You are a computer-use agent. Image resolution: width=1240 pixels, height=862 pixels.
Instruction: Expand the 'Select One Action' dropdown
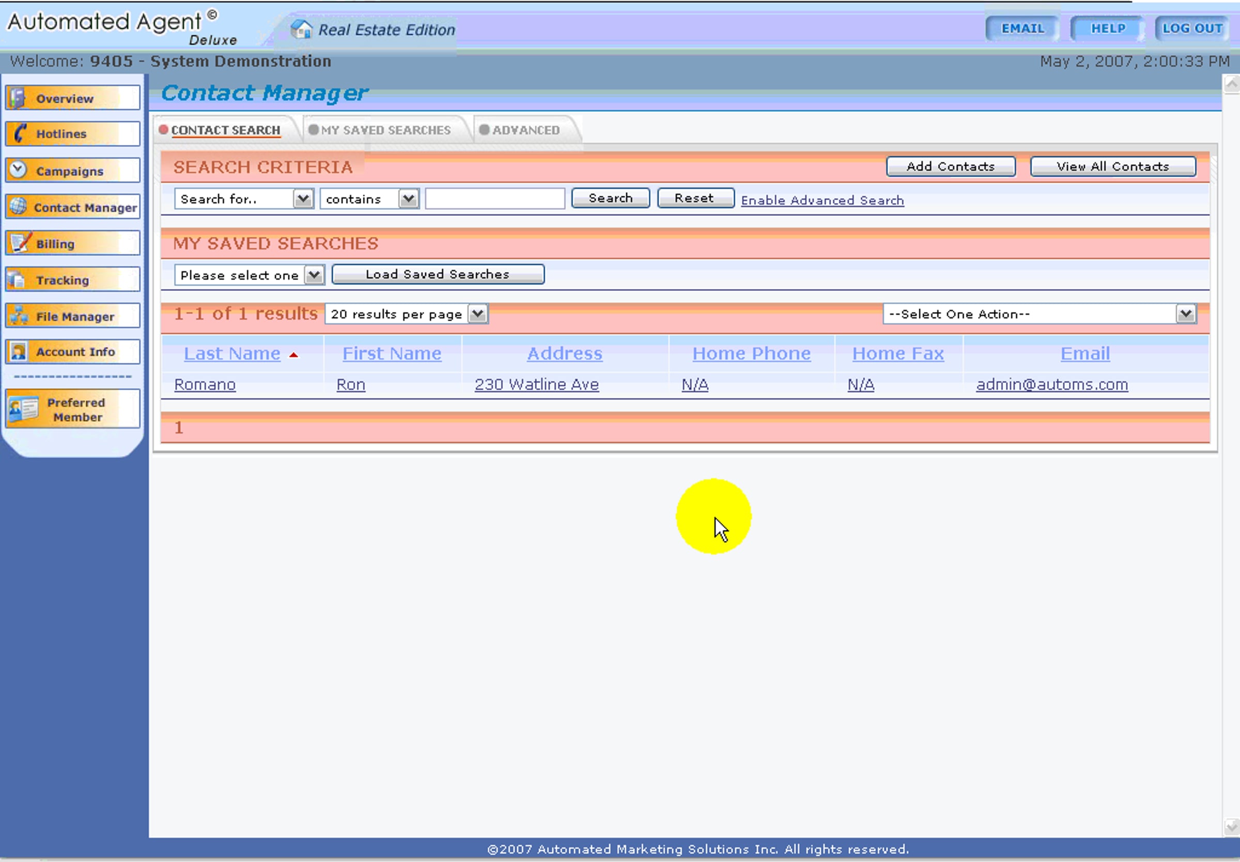[1185, 314]
